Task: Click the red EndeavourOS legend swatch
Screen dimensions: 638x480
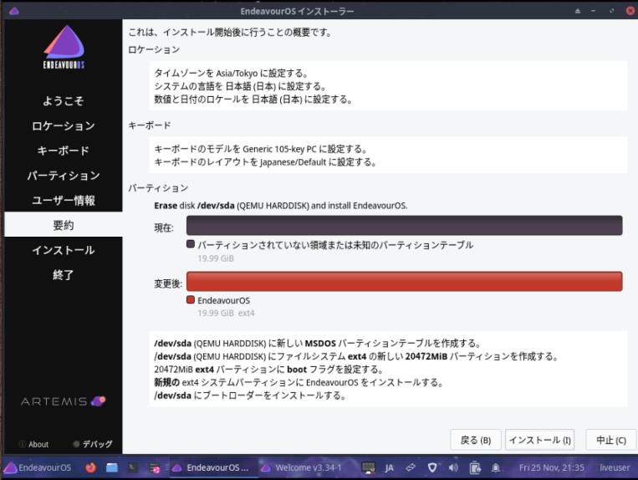Action: coord(190,300)
